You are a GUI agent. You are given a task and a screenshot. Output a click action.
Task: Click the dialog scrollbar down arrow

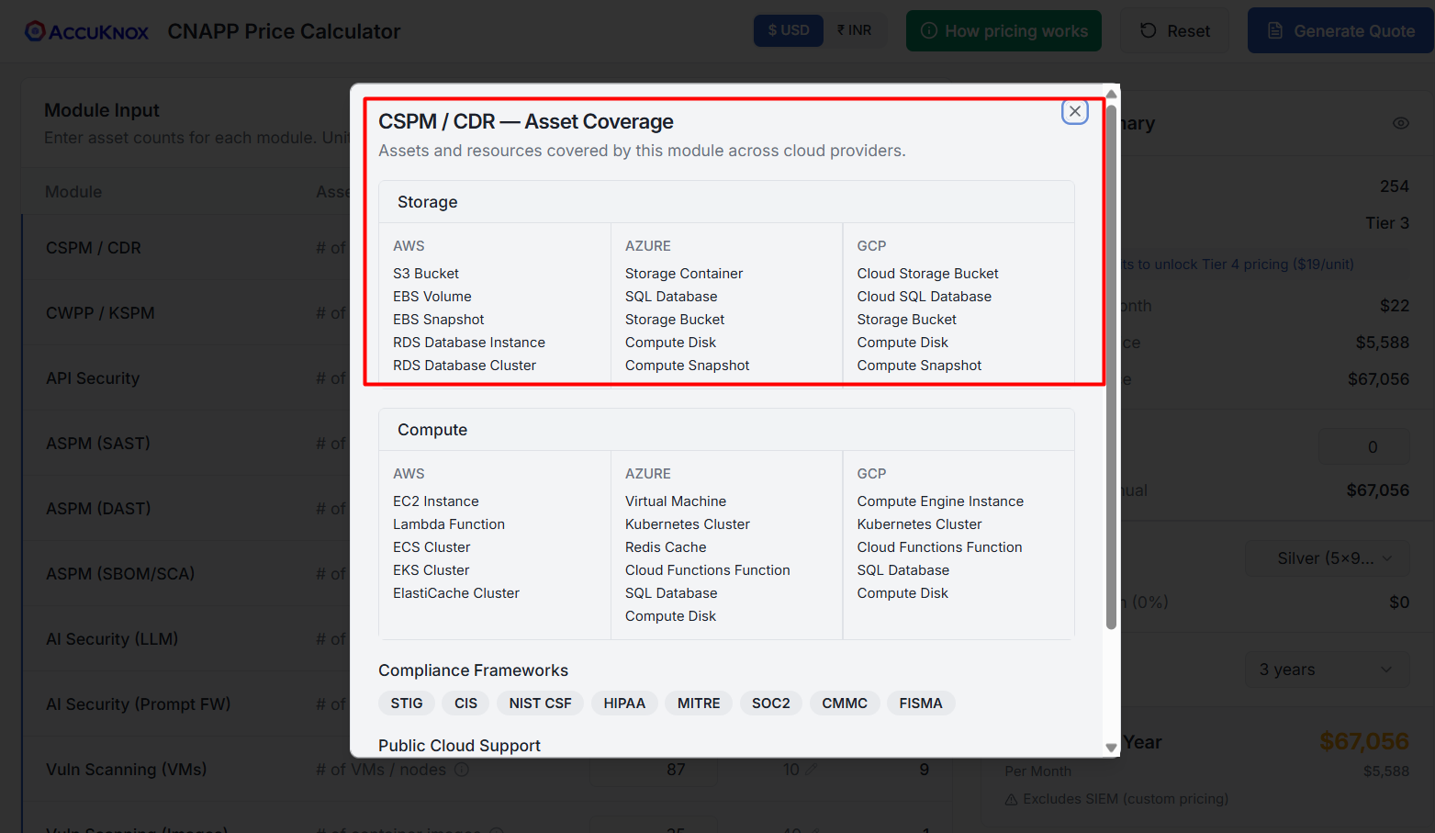coord(1111,748)
